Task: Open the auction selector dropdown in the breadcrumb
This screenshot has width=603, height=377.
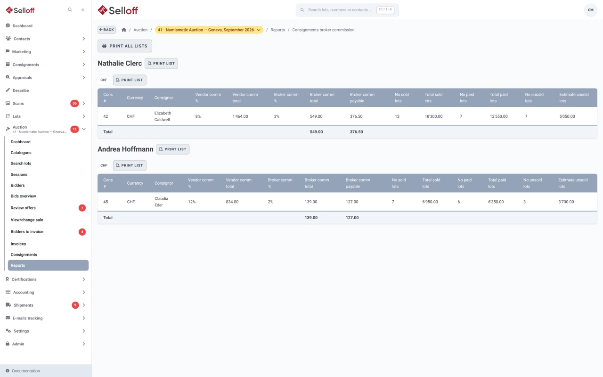Action: (x=209, y=30)
